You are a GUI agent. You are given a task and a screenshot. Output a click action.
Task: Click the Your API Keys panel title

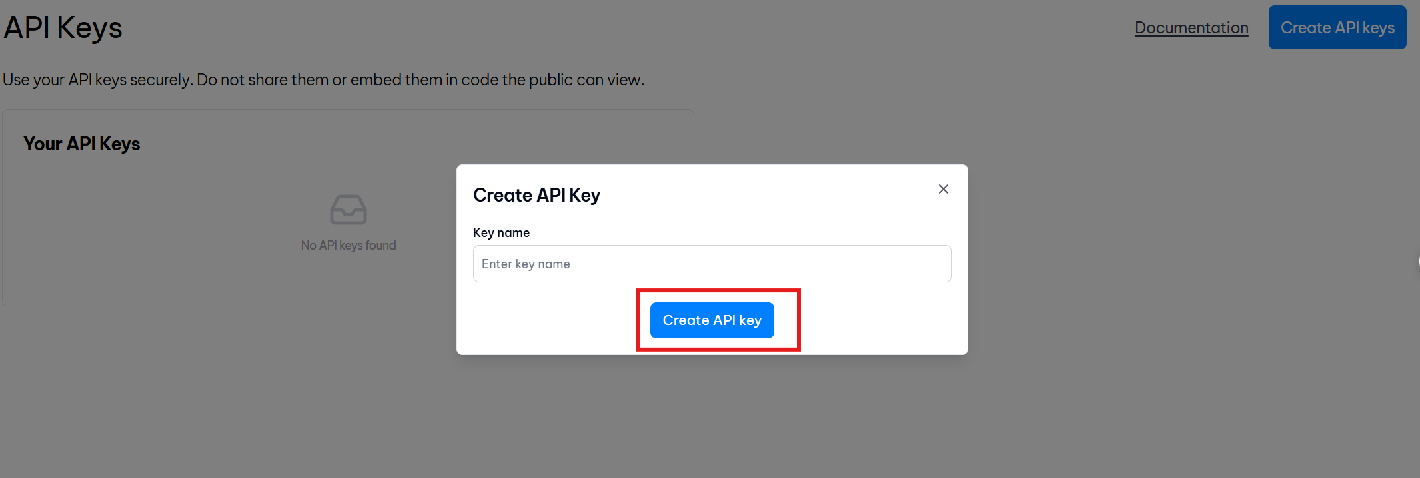82,144
